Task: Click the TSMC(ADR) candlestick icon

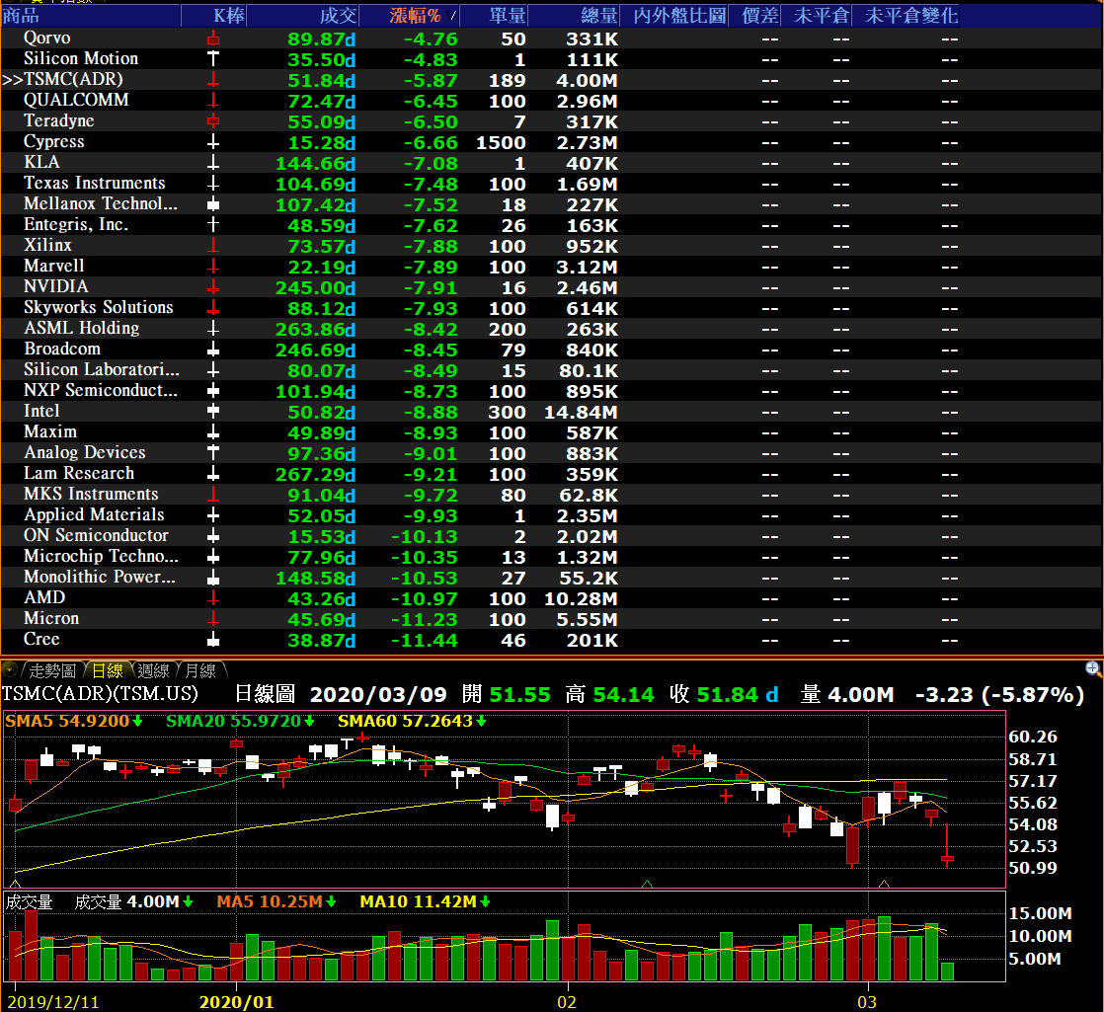Action: tap(213, 80)
